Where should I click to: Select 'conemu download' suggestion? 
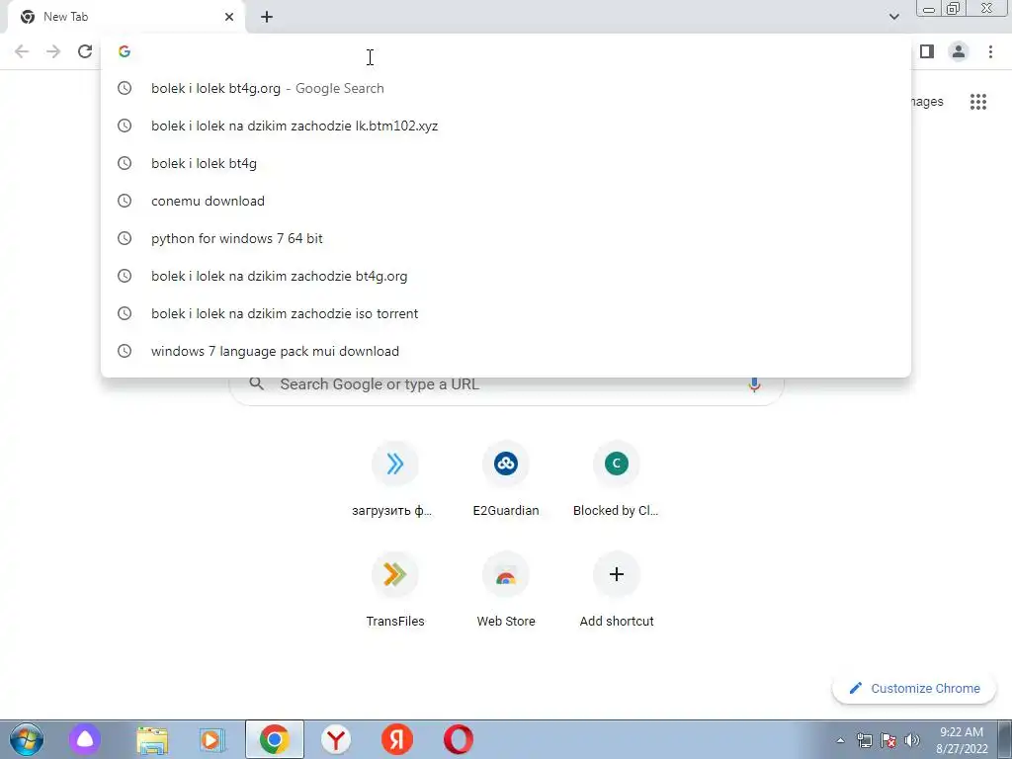pyautogui.click(x=505, y=201)
